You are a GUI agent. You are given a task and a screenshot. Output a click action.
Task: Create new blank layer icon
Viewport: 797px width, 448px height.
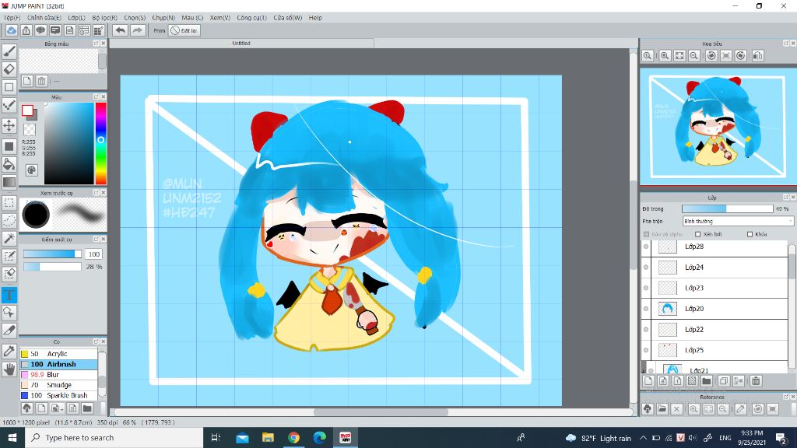pyautogui.click(x=648, y=381)
